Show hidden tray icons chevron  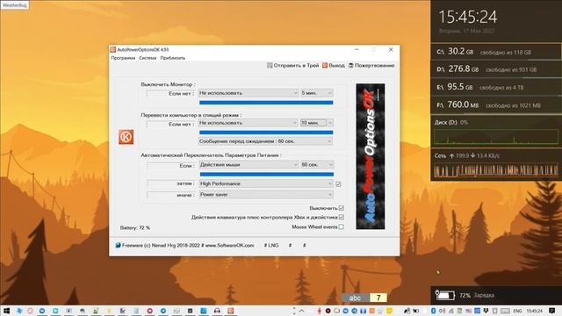(x=302, y=311)
